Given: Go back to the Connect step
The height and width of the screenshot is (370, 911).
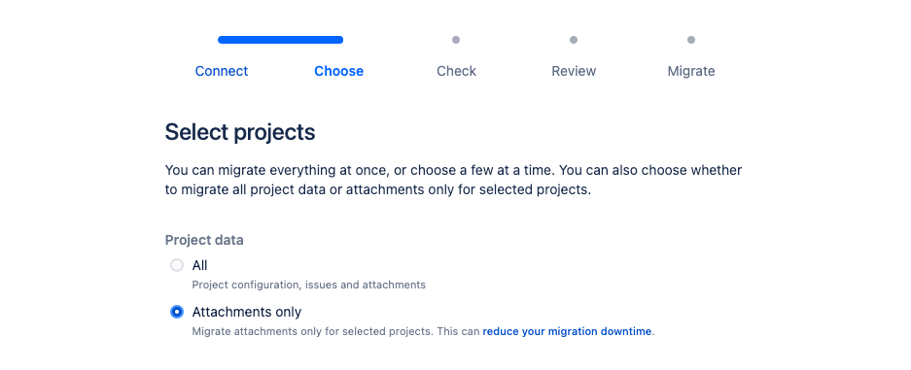Looking at the screenshot, I should (222, 71).
